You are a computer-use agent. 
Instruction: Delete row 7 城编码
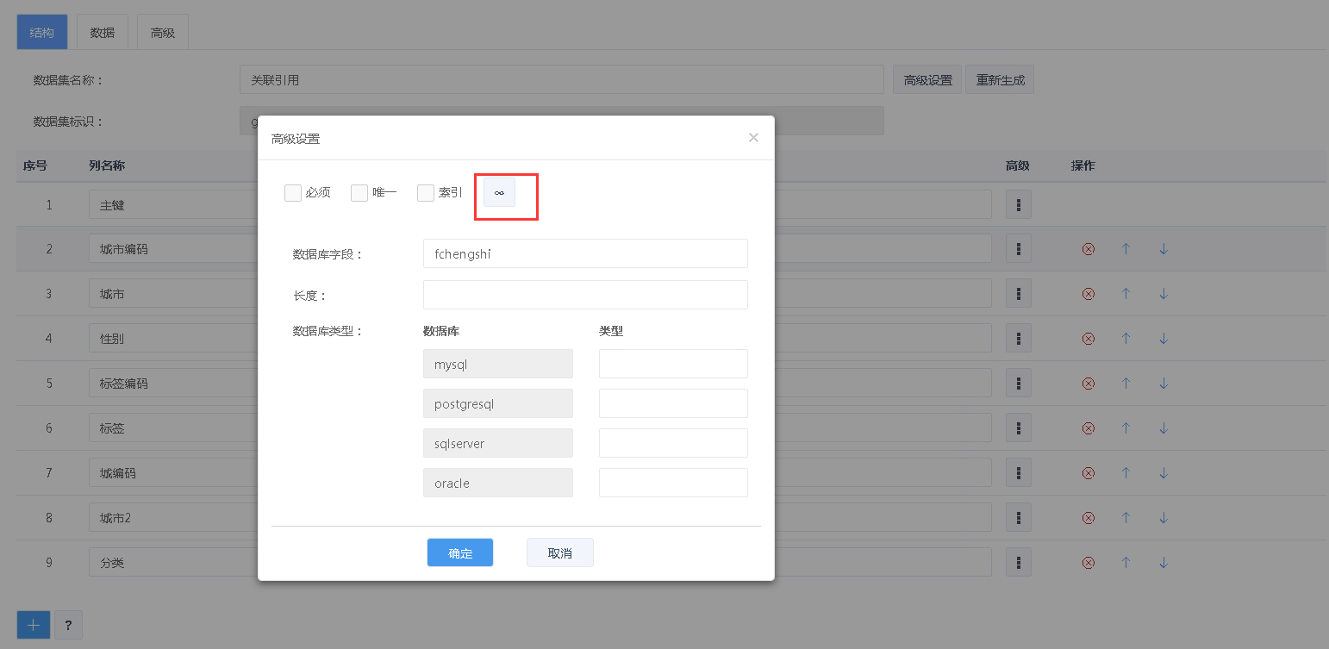tap(1088, 473)
